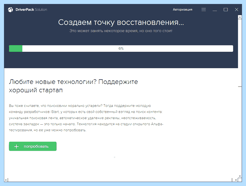Click the Авторизация link
The height and width of the screenshot is (186, 246).
click(183, 9)
